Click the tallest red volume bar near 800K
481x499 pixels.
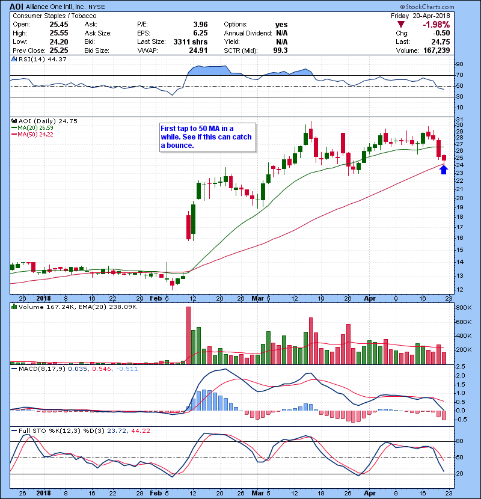(188, 335)
